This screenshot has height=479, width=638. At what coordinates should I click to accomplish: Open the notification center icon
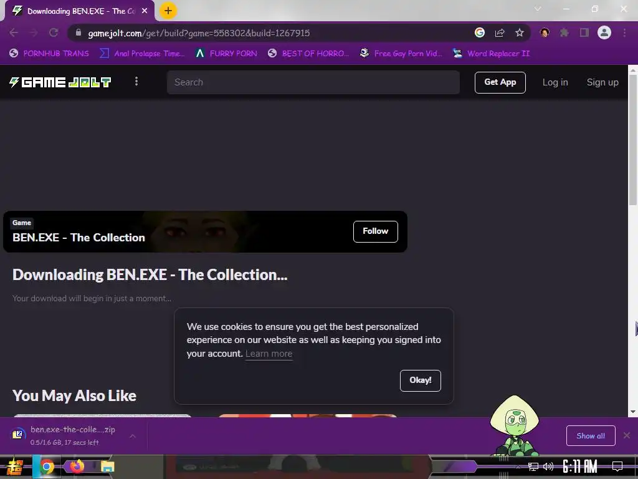(x=617, y=467)
